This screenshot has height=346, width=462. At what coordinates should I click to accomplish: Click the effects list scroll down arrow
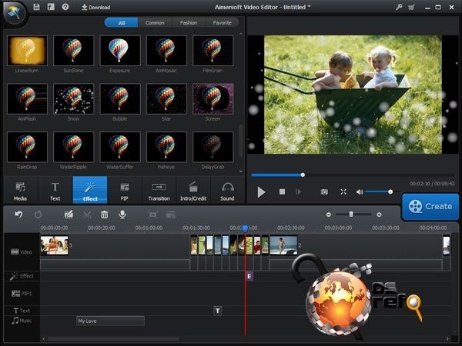pyautogui.click(x=241, y=171)
